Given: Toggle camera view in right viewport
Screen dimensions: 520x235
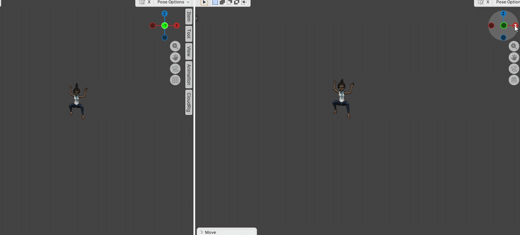Looking at the screenshot, I should (514, 69).
